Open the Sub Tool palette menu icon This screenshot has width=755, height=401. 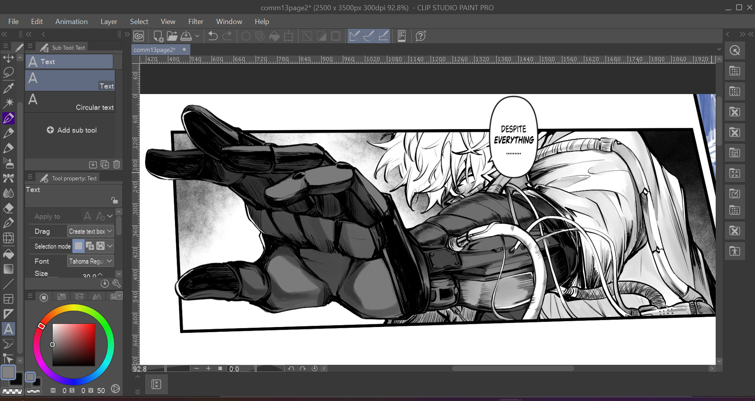tap(30, 46)
